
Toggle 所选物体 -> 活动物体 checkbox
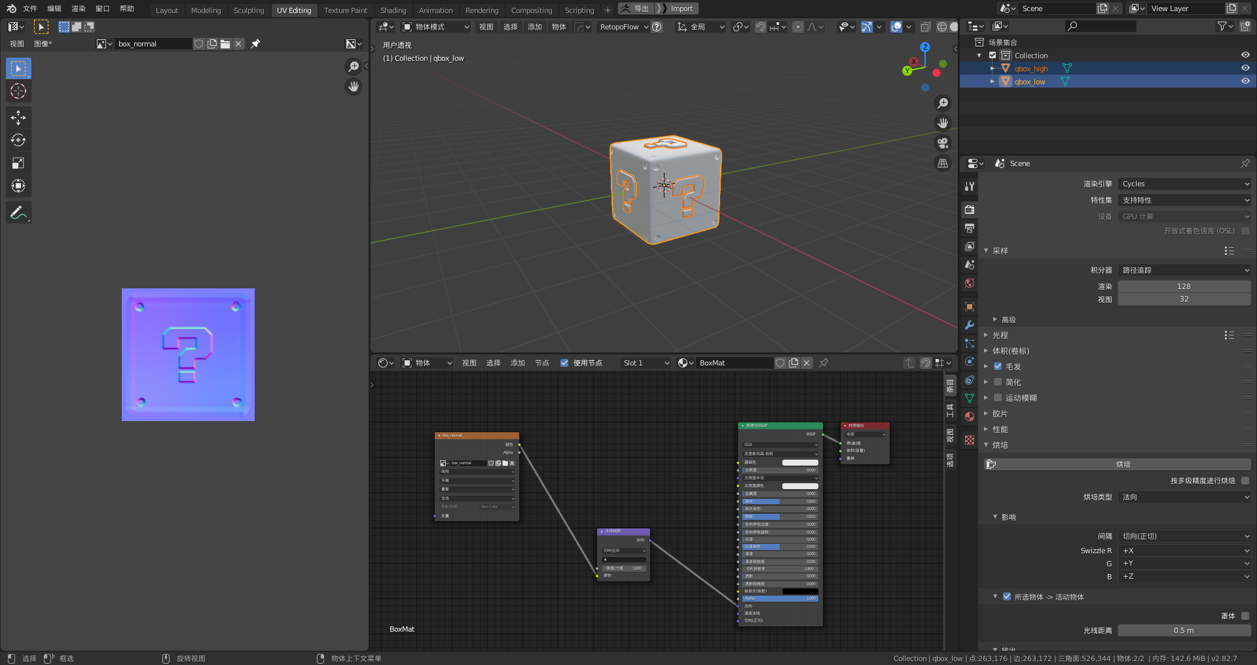click(1007, 597)
